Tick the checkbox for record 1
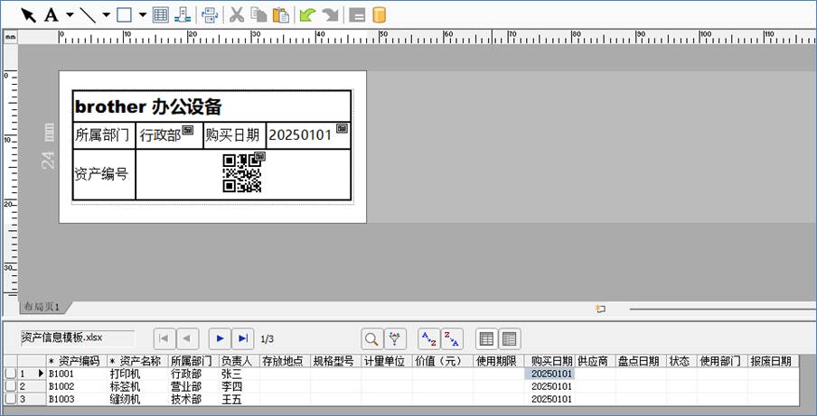 (x=10, y=374)
